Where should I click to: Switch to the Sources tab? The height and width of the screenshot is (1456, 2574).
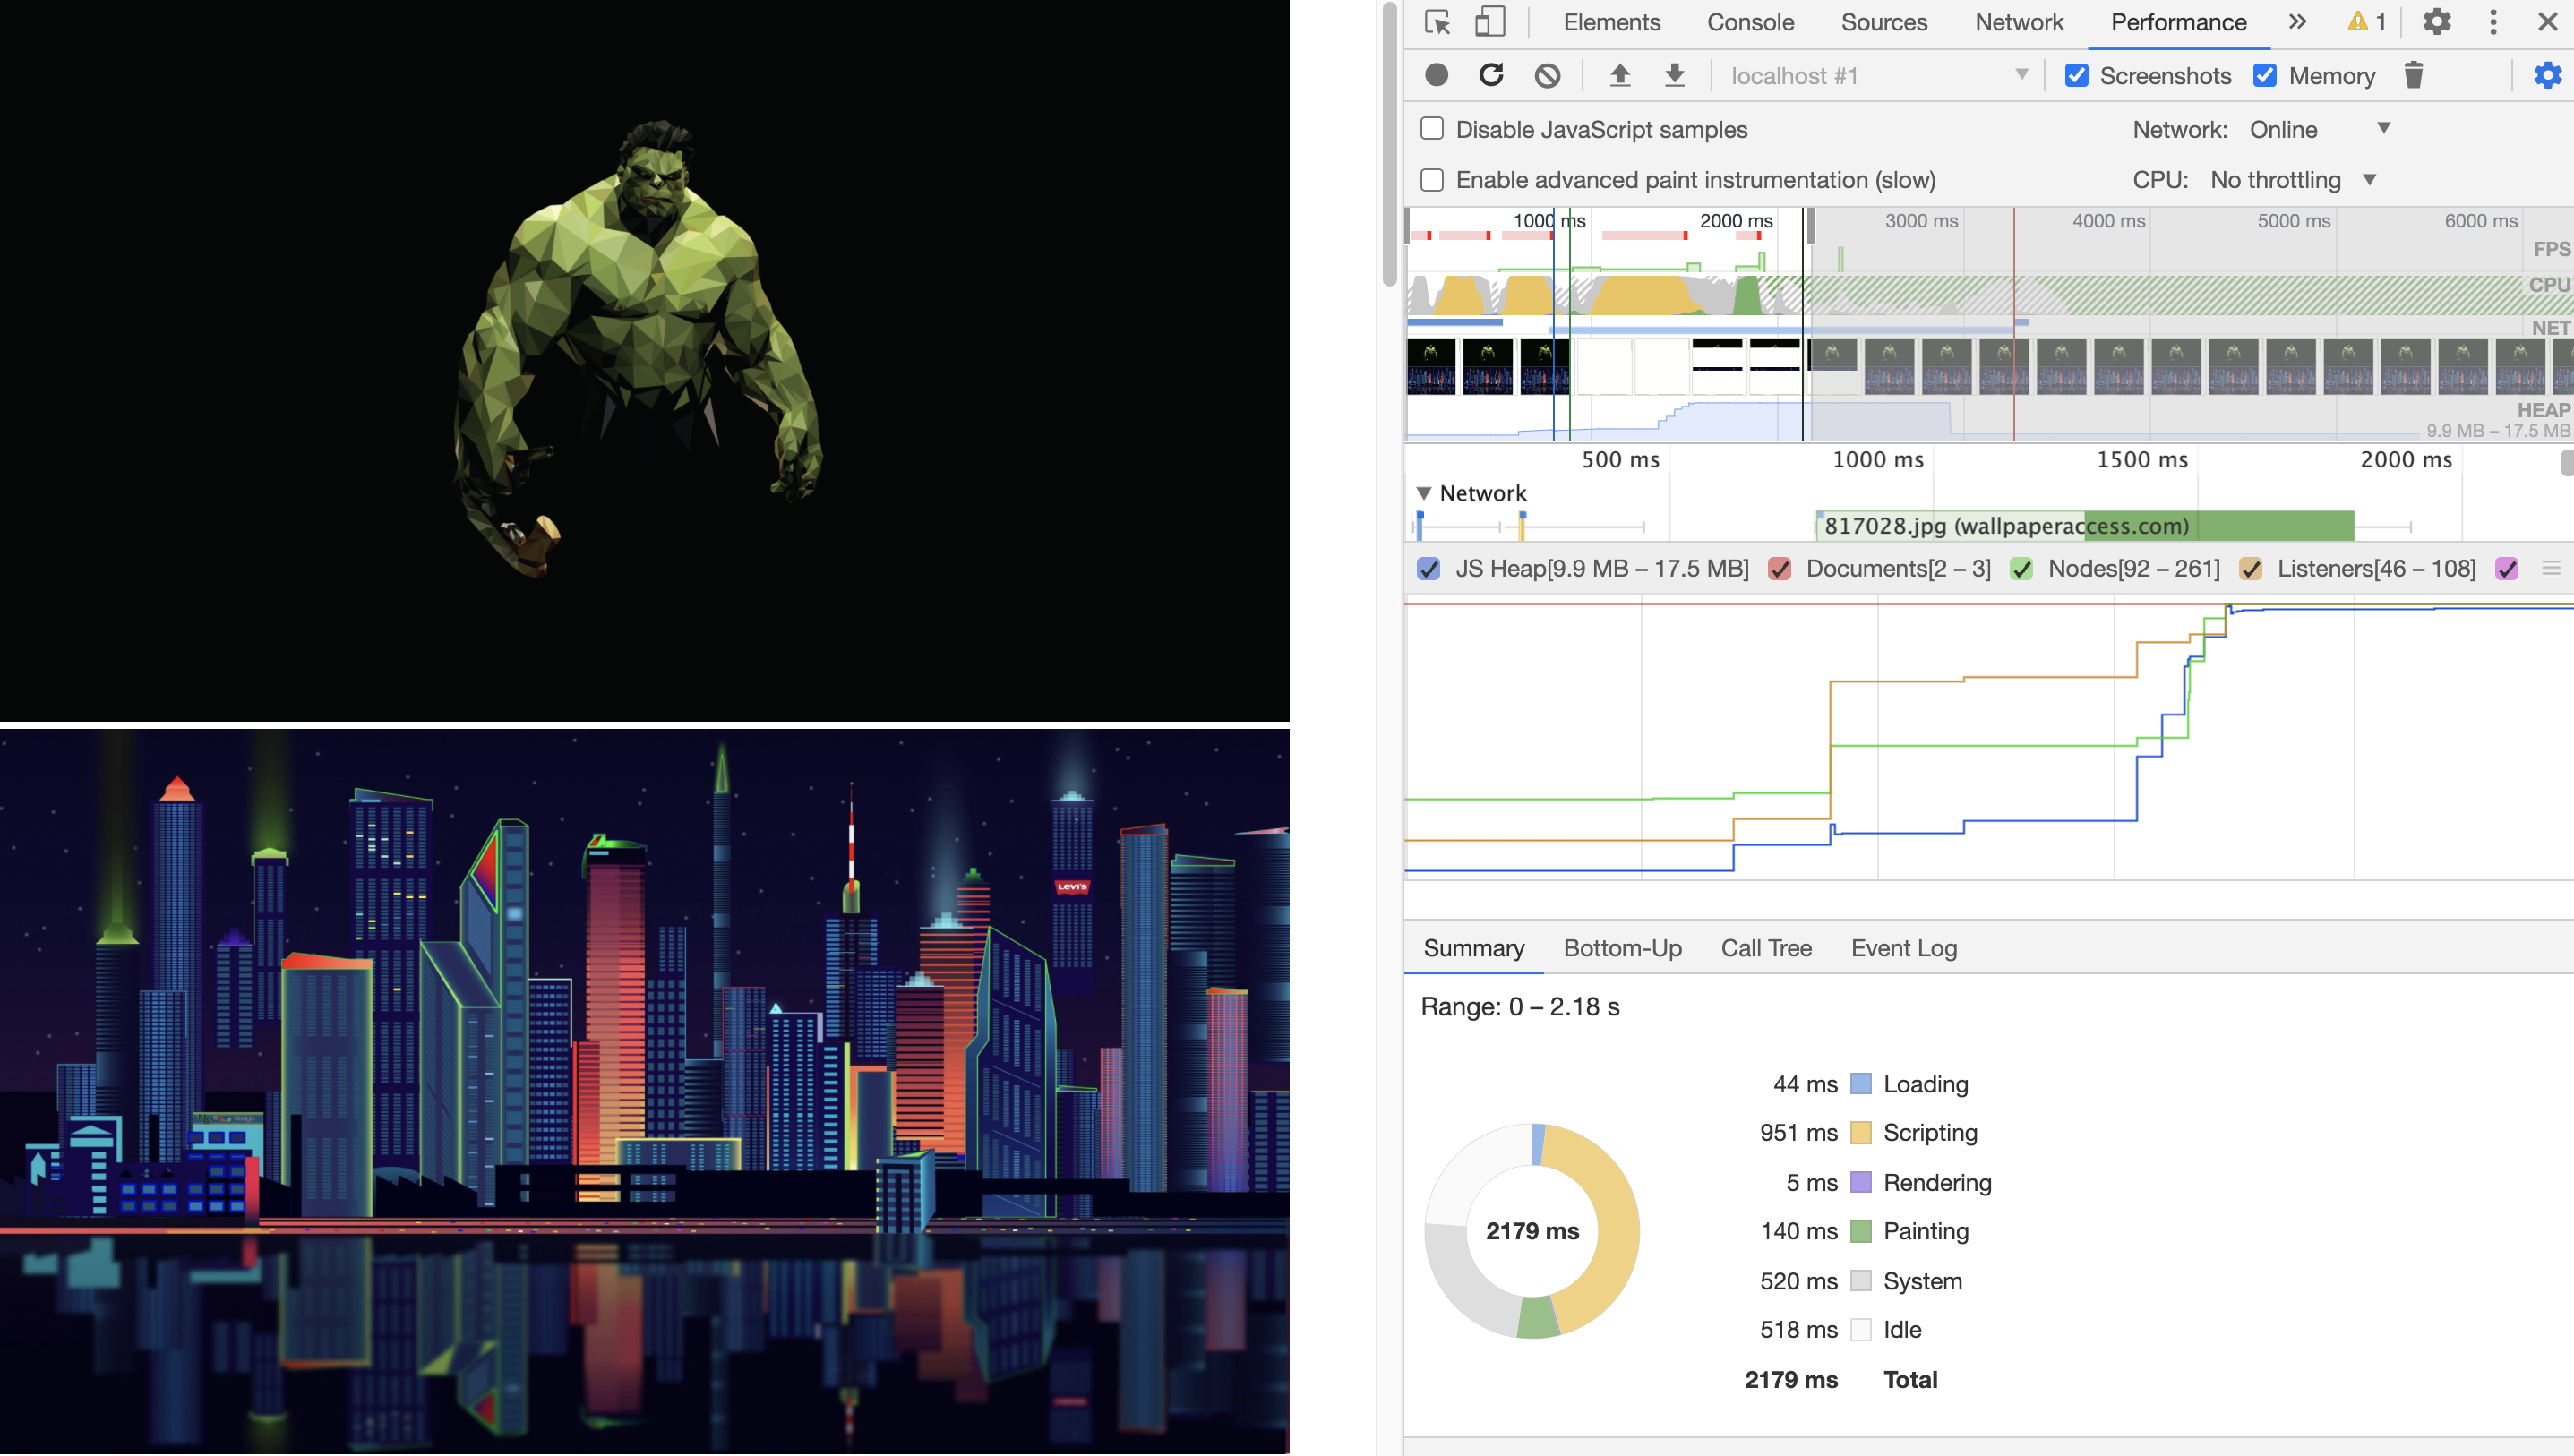tap(1884, 22)
